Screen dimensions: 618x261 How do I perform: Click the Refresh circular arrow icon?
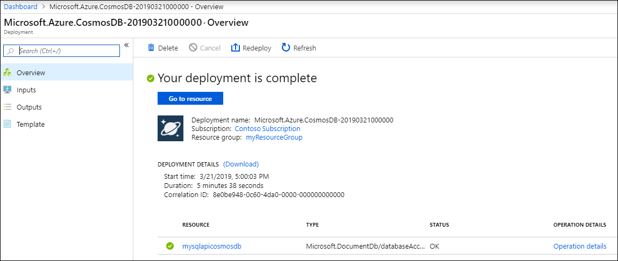coord(286,48)
